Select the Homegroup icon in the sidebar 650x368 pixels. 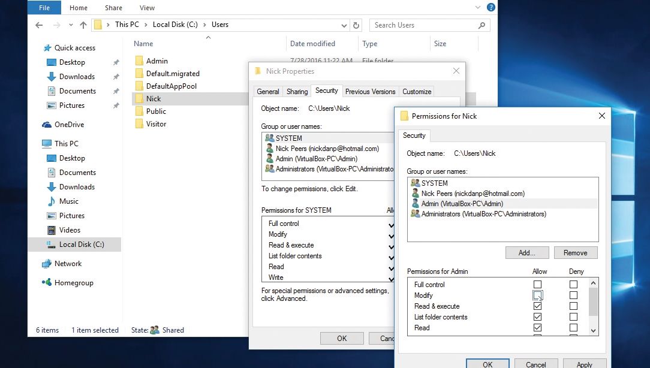48,282
